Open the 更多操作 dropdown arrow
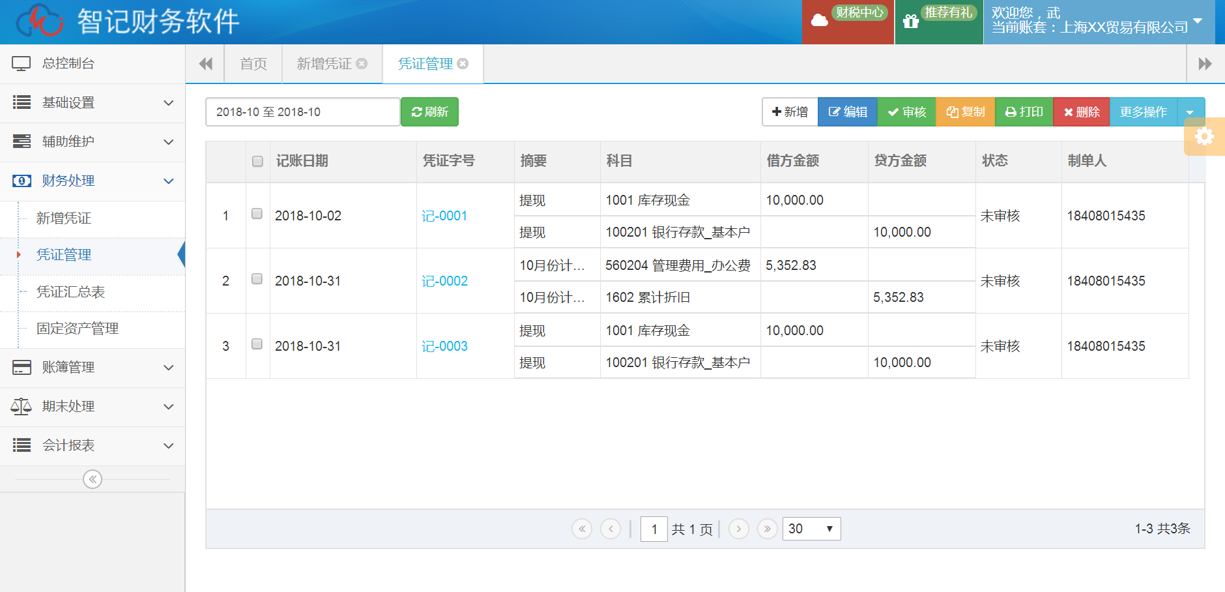1225x592 pixels. [x=1190, y=112]
